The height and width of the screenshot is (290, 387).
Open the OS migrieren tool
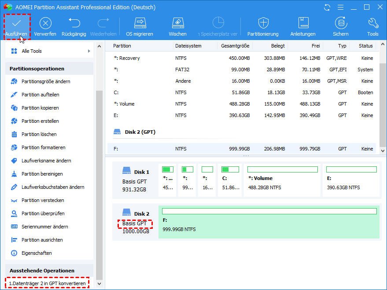tap(140, 23)
